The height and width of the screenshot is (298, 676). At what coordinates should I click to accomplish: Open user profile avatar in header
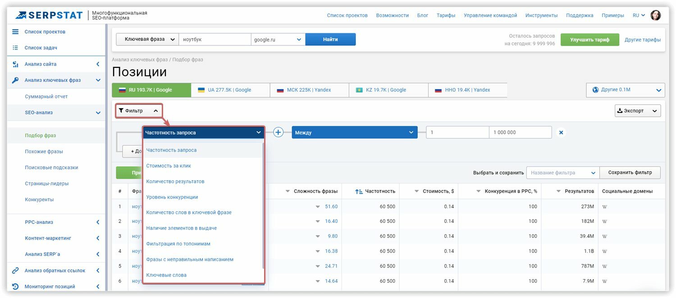coord(656,15)
